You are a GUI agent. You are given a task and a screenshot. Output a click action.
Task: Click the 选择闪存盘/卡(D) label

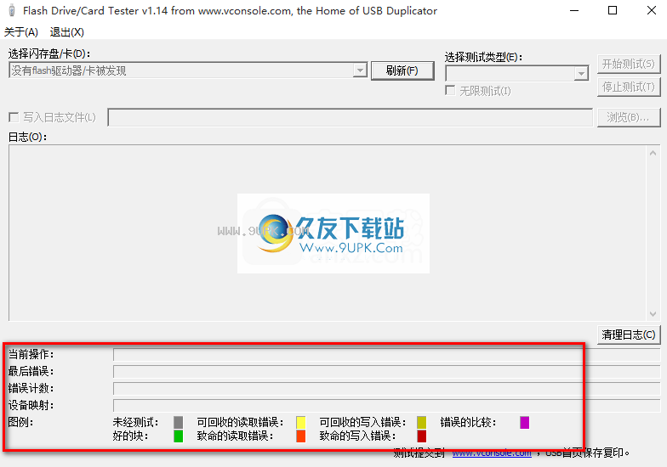(x=49, y=54)
